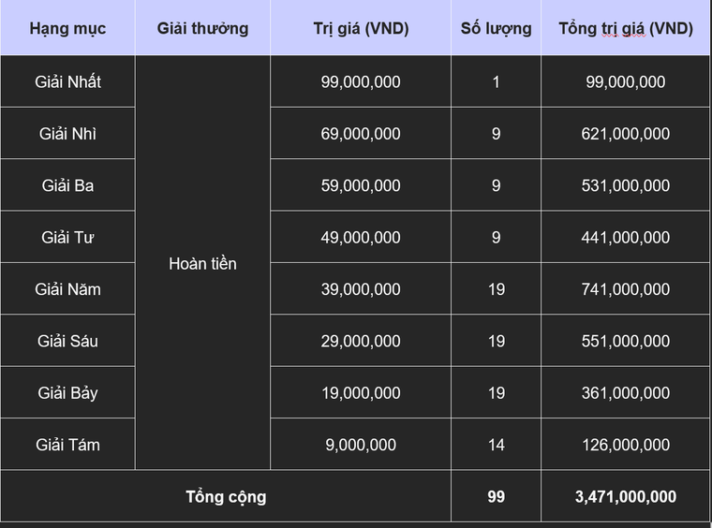Click the "Tổng cộng" summary cell
Image resolution: width=712 pixels, height=528 pixels.
[x=226, y=496]
